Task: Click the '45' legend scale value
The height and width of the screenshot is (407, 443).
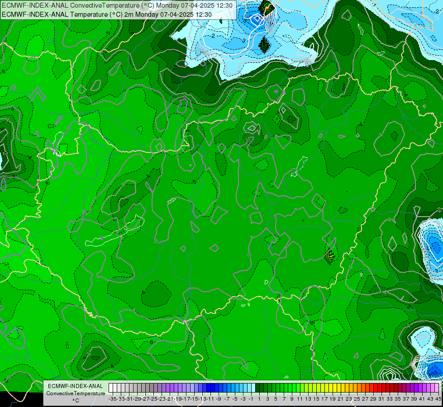Action: 438,399
